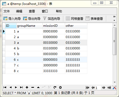This screenshot has height=97, width=119.
Task: Select missionID cell 03000000
Action: [x=54, y=37]
